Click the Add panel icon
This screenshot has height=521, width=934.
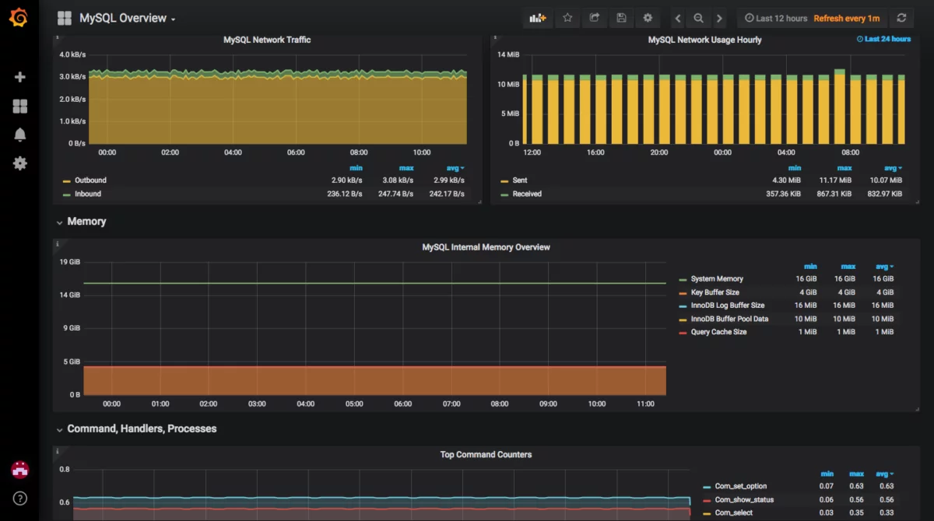click(538, 18)
